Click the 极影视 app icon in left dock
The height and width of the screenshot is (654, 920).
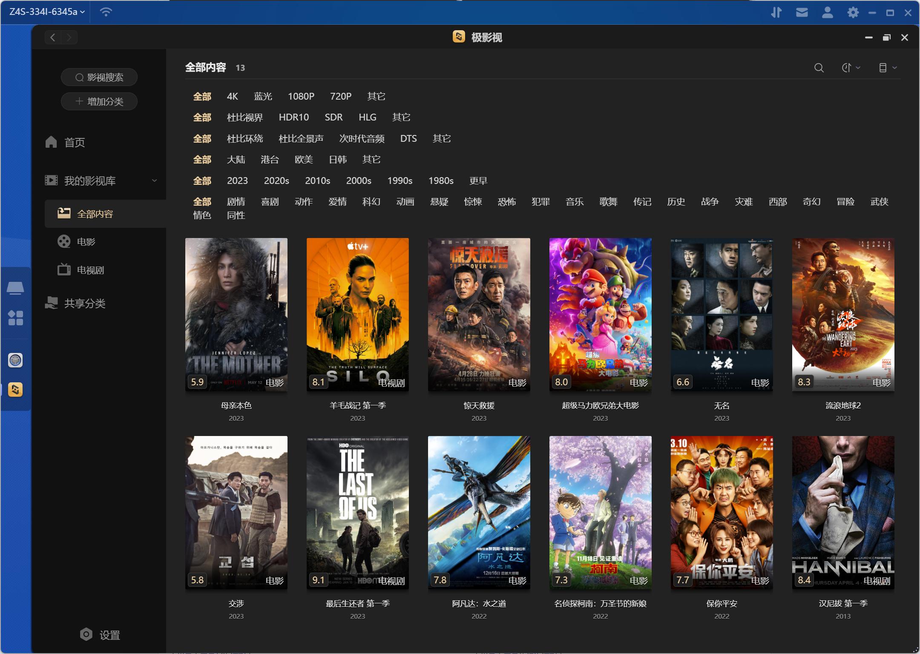(x=16, y=389)
